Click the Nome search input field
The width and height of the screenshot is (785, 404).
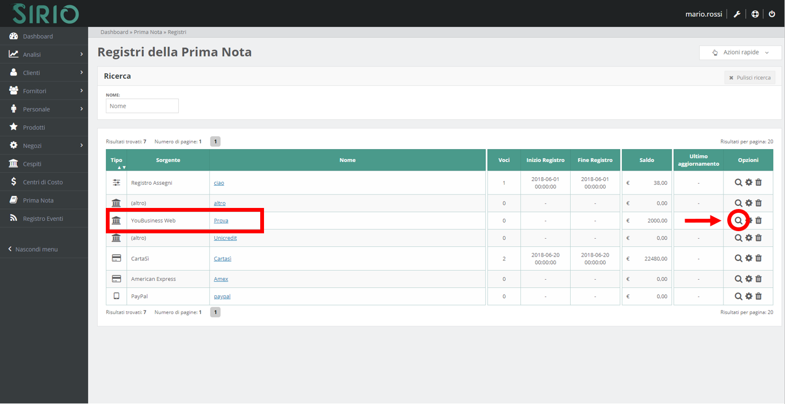(x=142, y=106)
